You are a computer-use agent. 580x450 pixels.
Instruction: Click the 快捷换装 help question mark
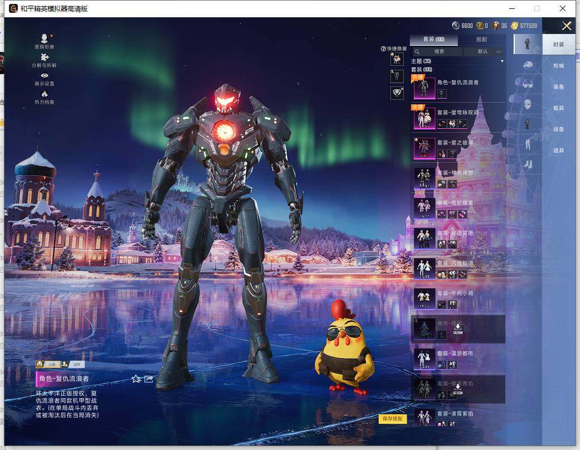point(383,49)
